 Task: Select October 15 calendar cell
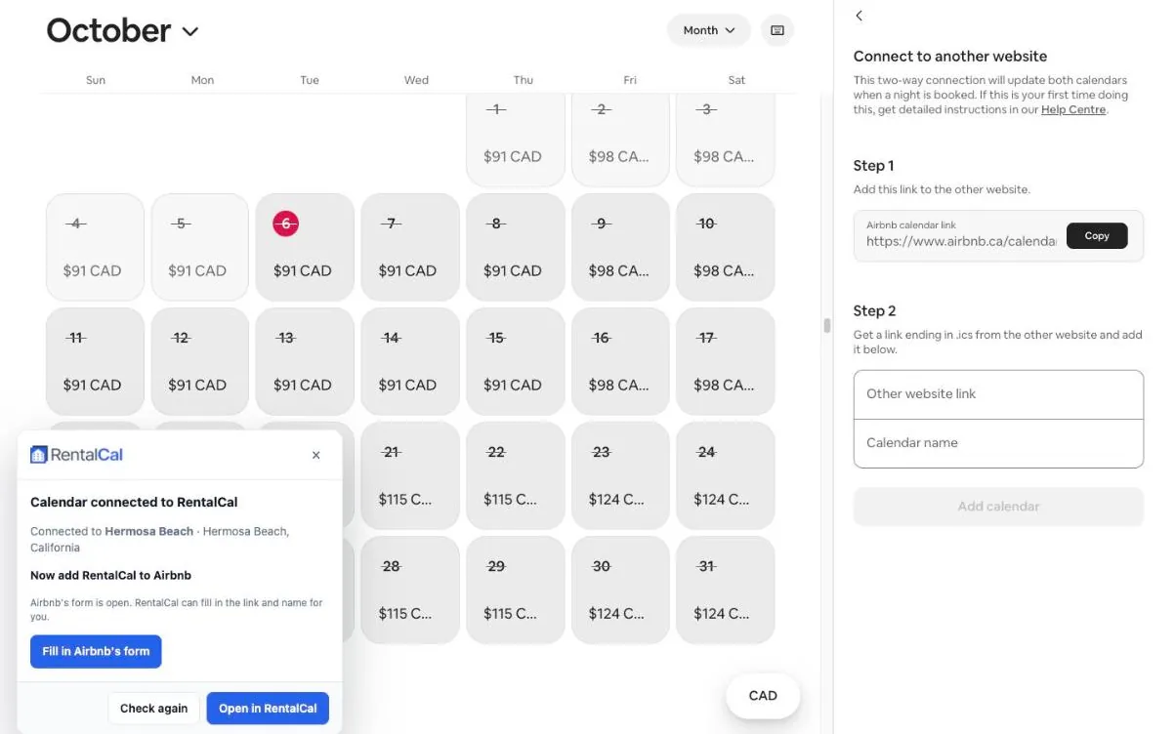[515, 361]
